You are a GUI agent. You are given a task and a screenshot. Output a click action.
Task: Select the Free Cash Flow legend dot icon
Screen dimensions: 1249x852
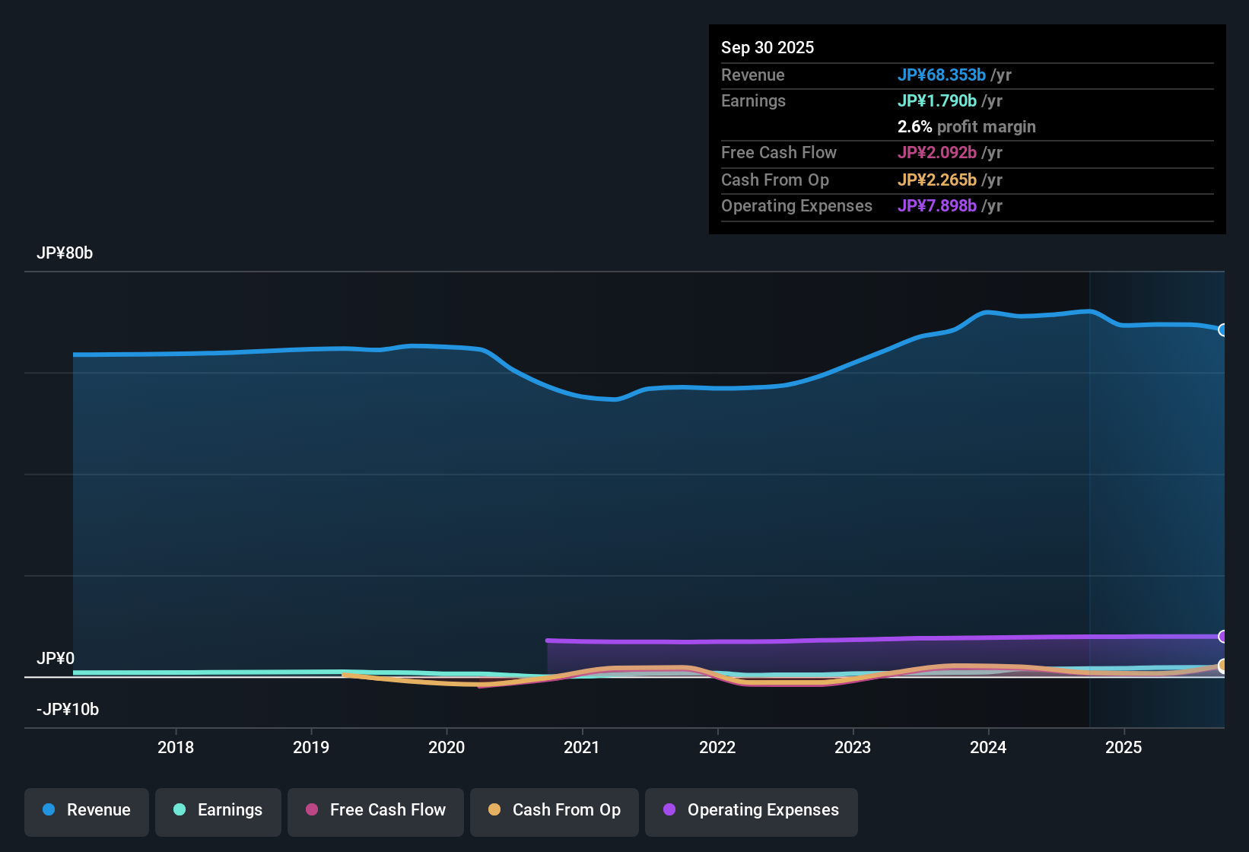coord(311,810)
